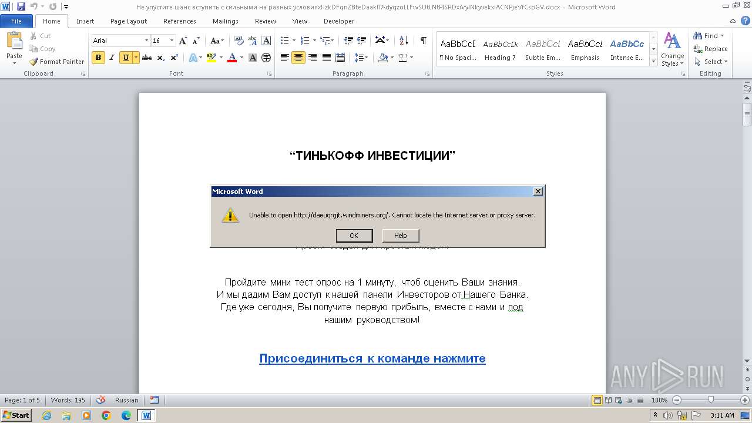
Task: Click the Russian language indicator
Action: [x=127, y=400]
